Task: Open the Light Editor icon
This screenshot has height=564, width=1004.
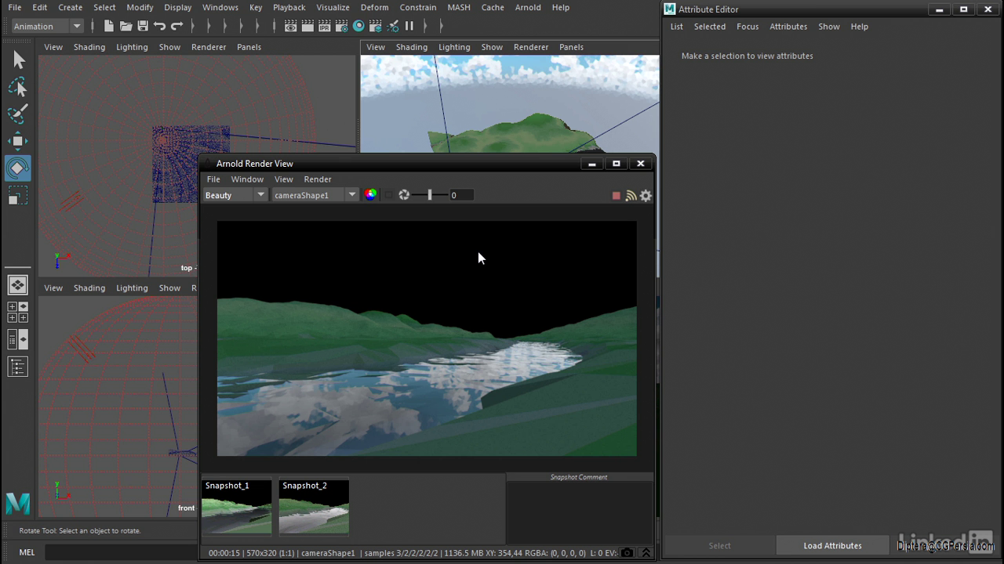Action: coord(393,26)
